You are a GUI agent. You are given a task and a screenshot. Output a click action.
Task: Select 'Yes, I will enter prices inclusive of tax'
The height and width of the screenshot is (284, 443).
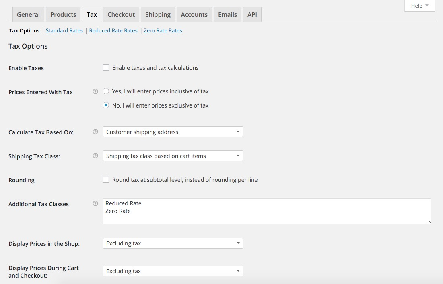(x=106, y=91)
